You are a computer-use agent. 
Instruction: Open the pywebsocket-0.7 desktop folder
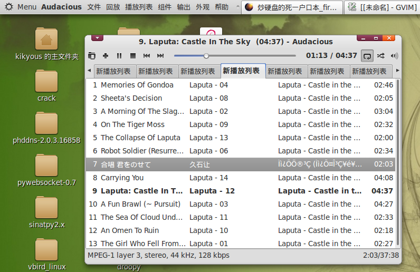pos(46,170)
